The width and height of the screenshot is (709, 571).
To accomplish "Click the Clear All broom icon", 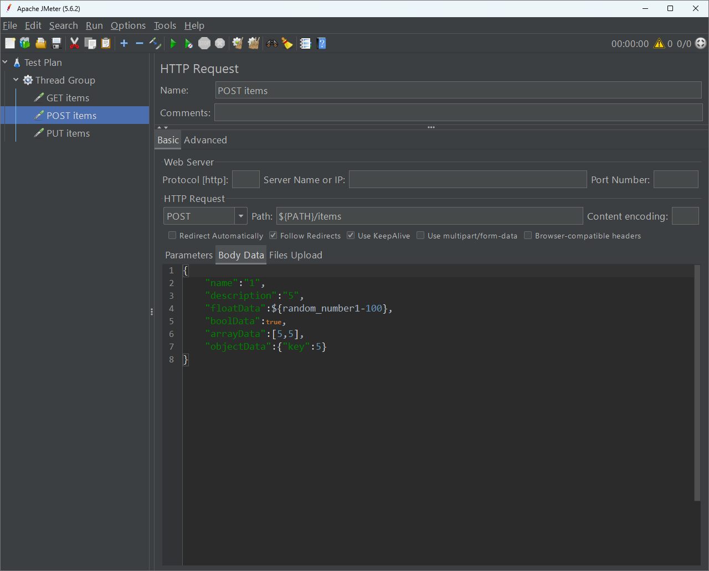I will 254,44.
